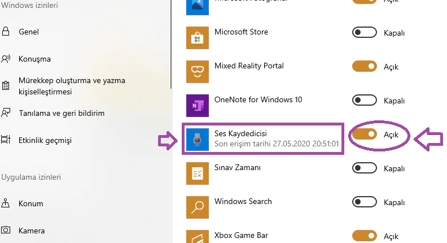
Task: Go to Konum permission settings
Action: (30, 203)
